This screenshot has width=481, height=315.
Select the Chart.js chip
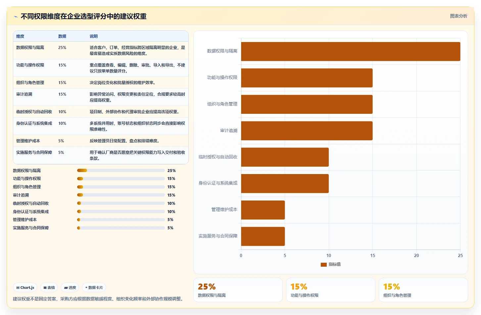(25, 288)
